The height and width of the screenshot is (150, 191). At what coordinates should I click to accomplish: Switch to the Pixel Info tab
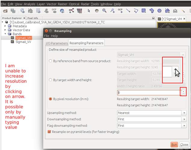click(x=33, y=18)
